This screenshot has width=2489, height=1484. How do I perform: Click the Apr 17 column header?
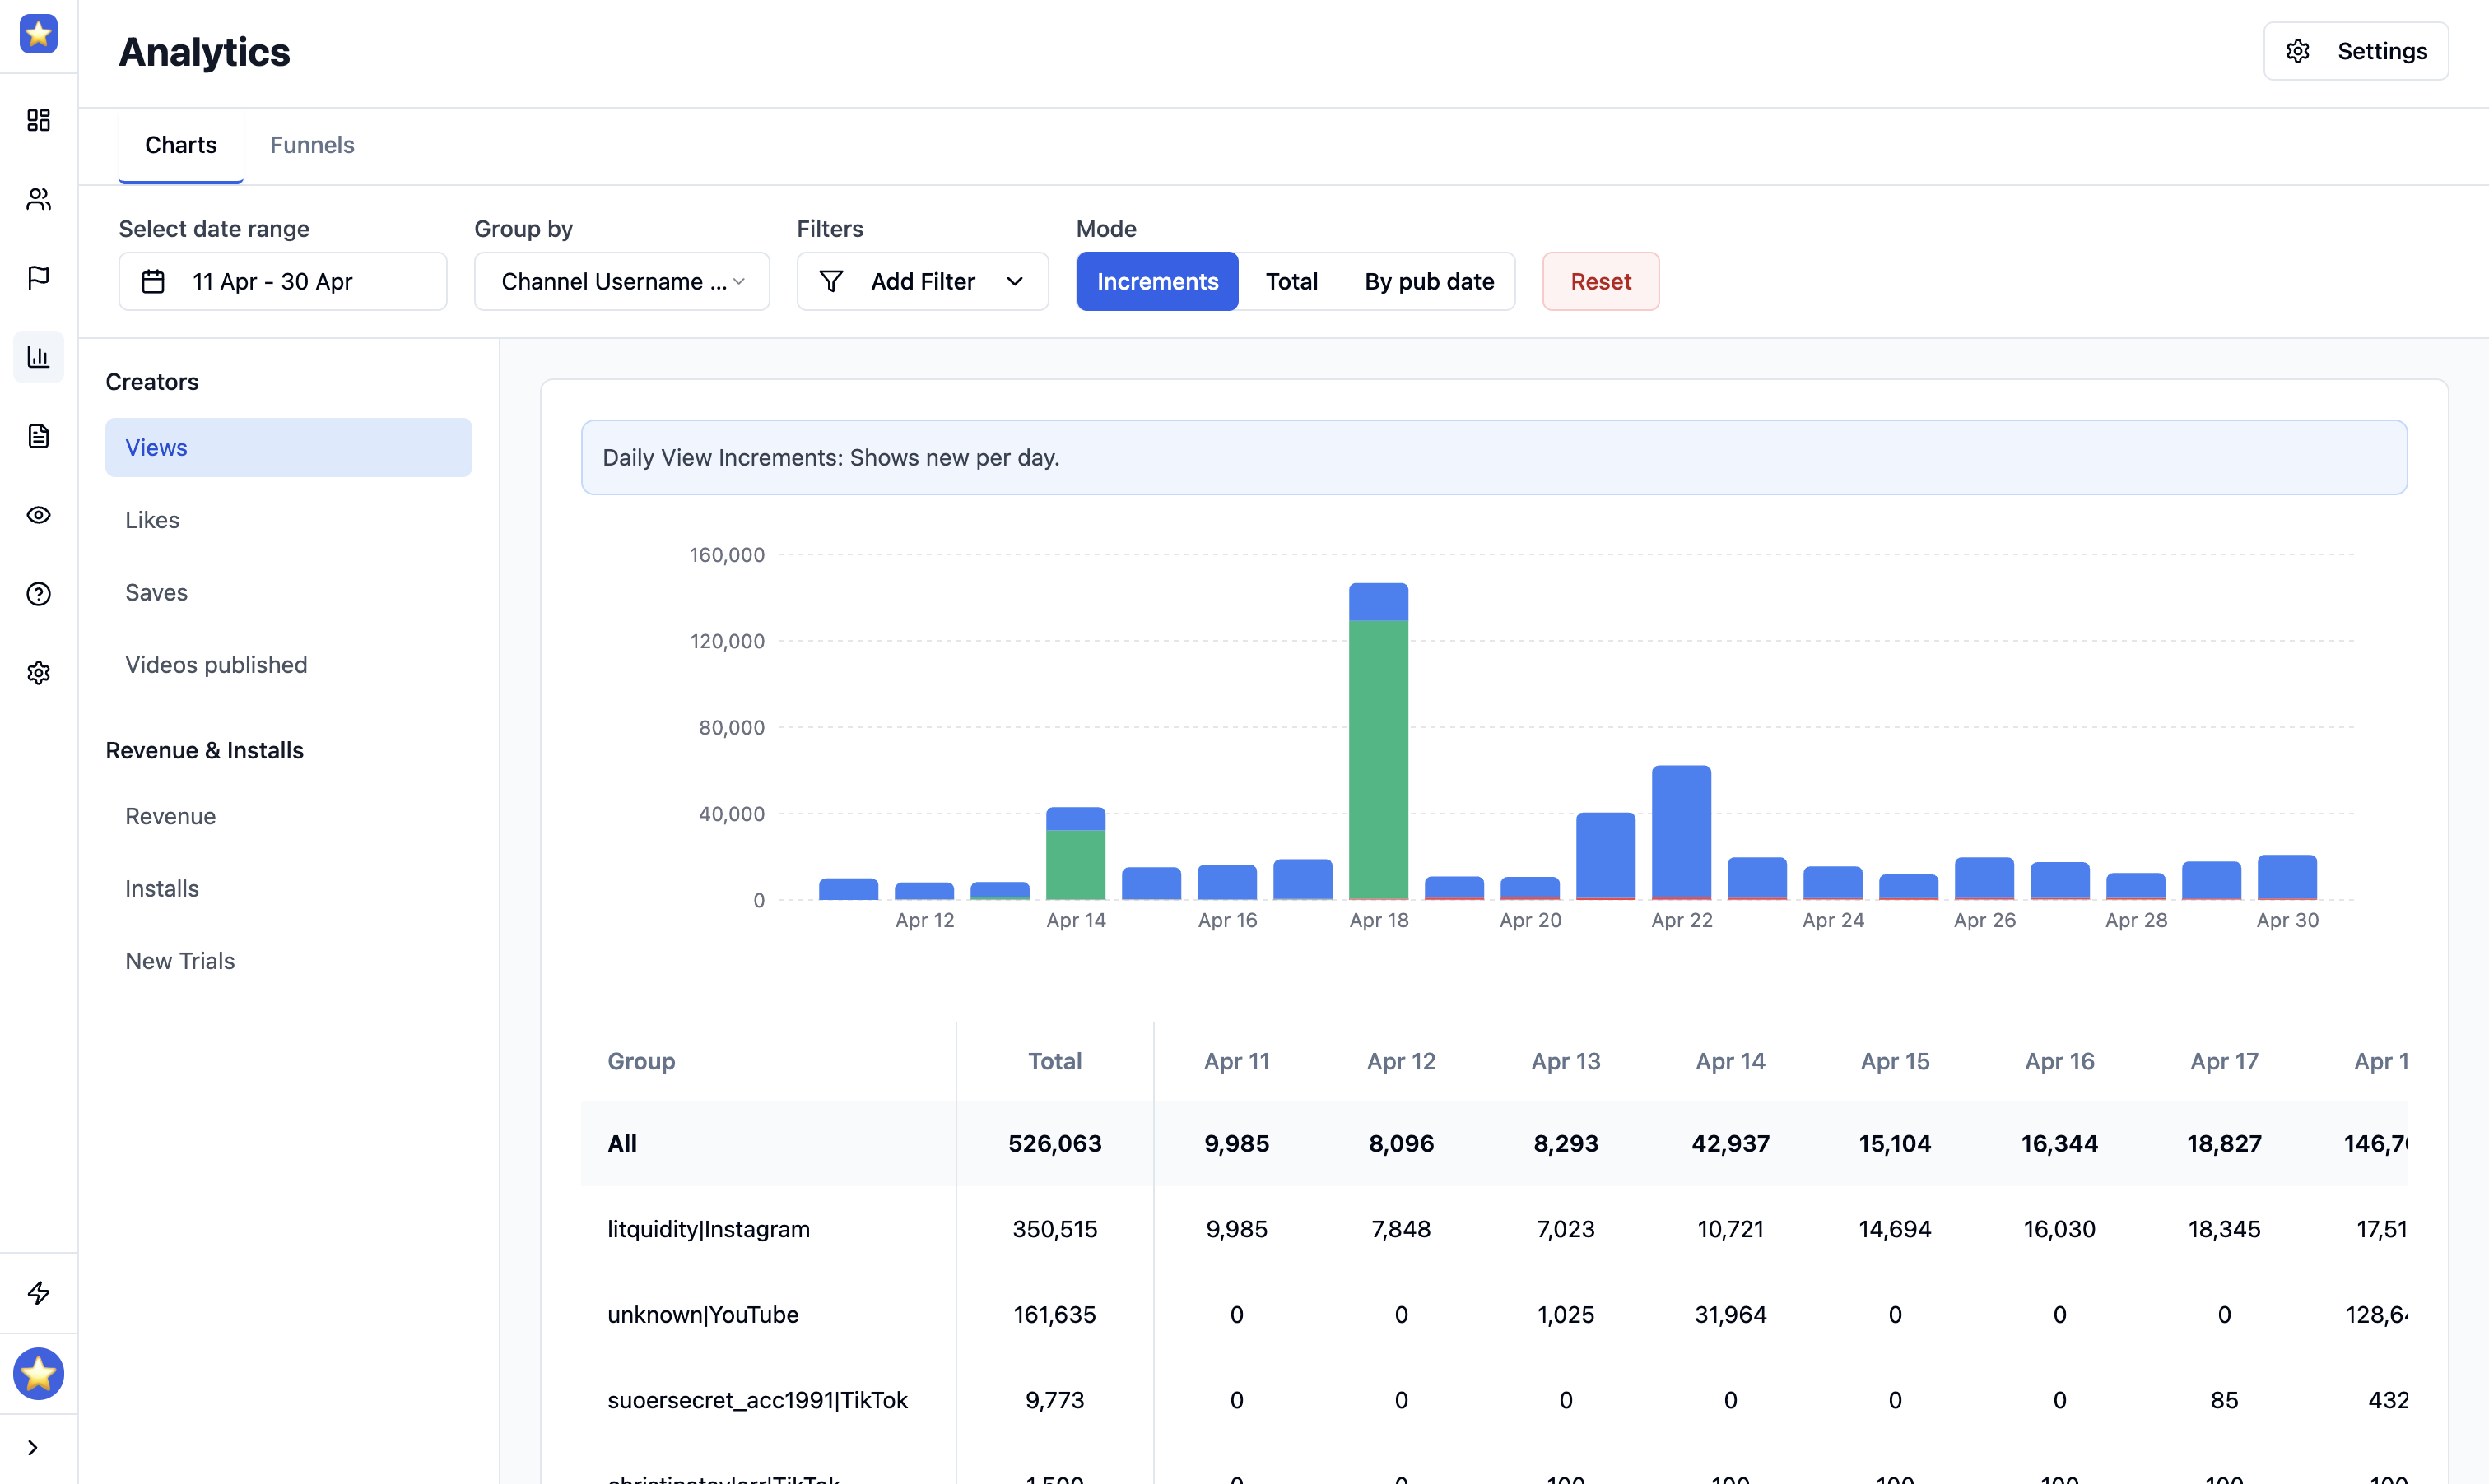(2224, 1061)
